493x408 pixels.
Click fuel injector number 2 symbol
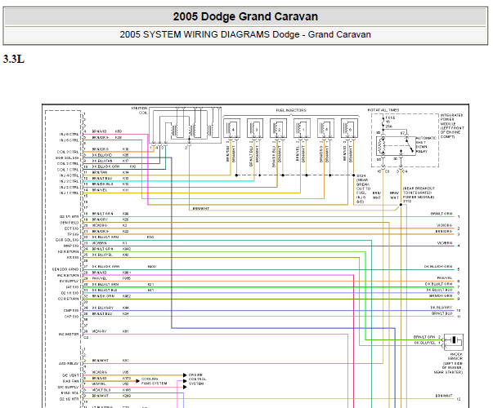[x=278, y=128]
